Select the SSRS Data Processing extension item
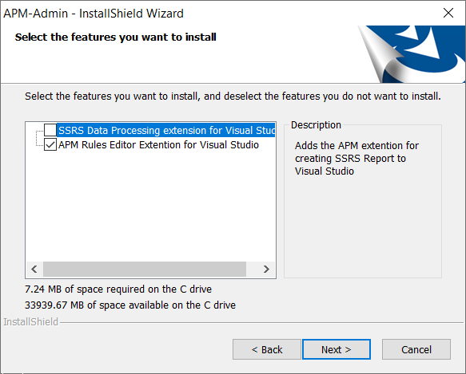 coord(166,130)
